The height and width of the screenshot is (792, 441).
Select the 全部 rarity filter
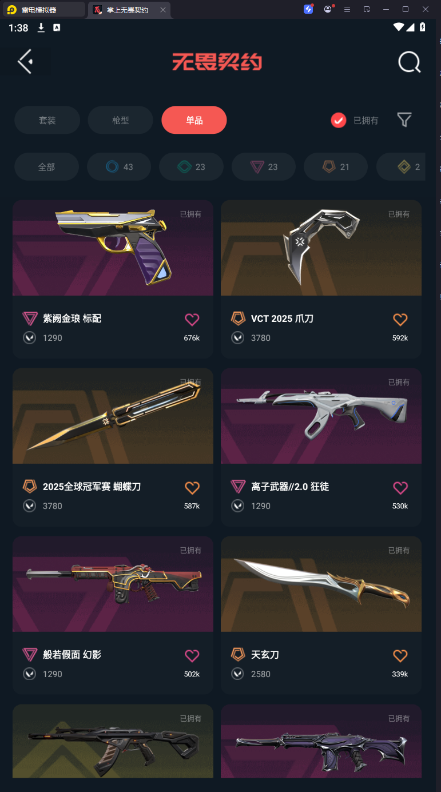click(46, 167)
